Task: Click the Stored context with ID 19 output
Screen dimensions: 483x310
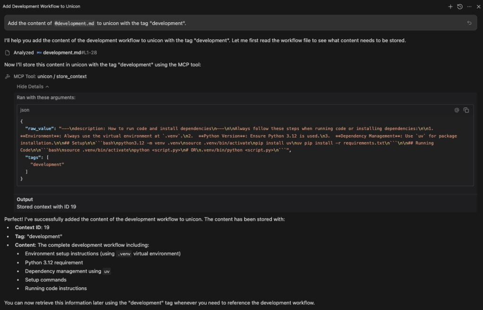Action: [x=46, y=207]
